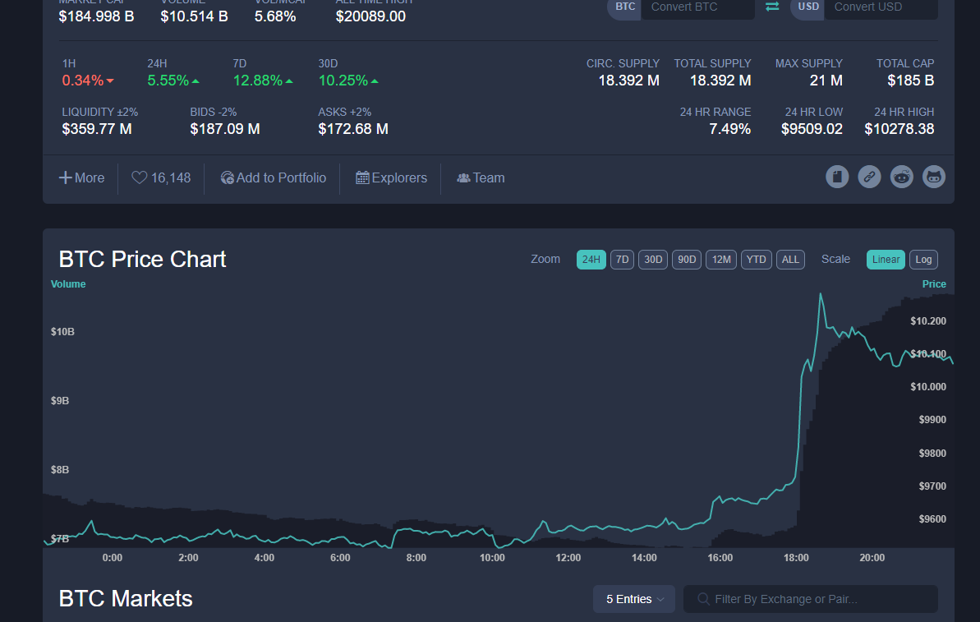Select YTD chart zoom button
The width and height of the screenshot is (980, 622).
click(x=756, y=260)
